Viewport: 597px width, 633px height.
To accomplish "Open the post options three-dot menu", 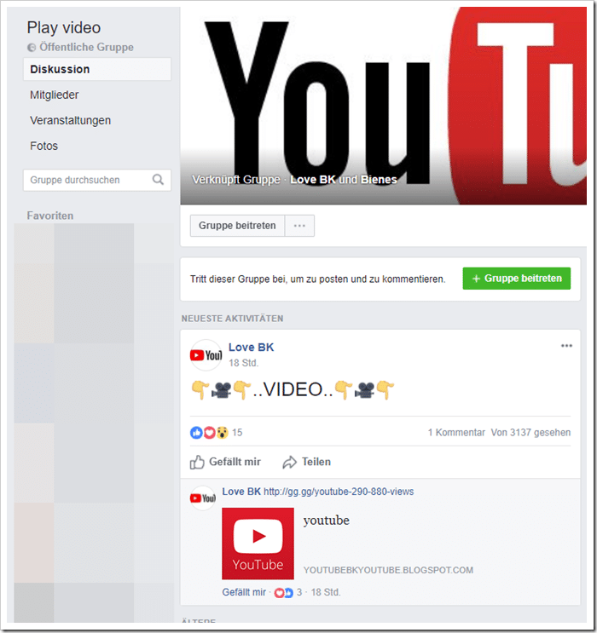I will click(566, 346).
